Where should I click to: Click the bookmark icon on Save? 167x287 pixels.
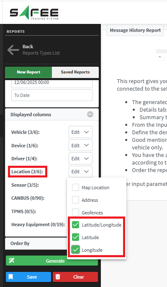pos(11,277)
